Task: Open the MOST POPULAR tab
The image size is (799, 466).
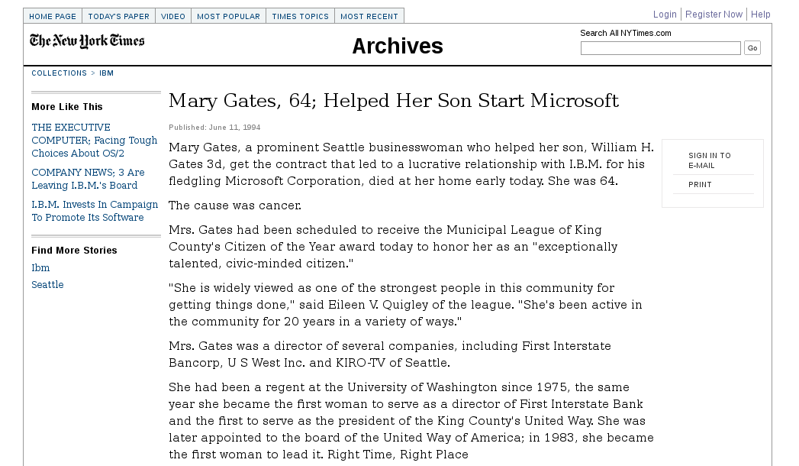Action: pos(228,16)
